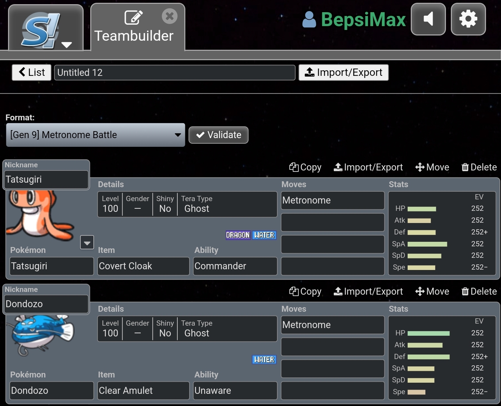Select Tatsugiri fourth empty move slot
Image resolution: width=501 pixels, height=406 pixels.
pos(333,266)
